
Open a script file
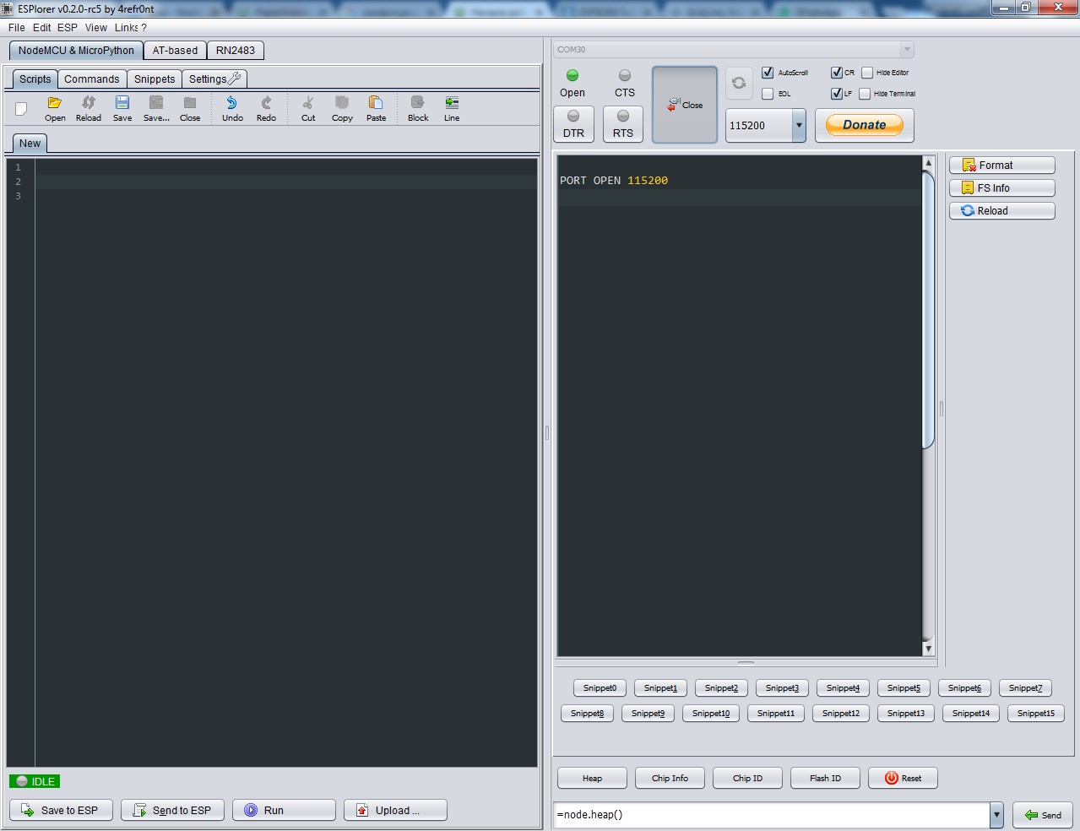(54, 108)
